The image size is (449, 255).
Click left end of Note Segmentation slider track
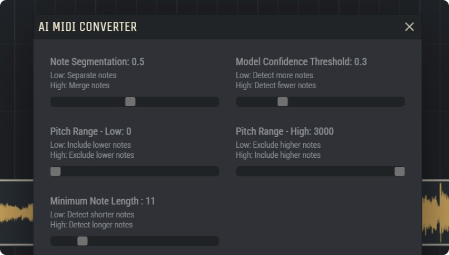(54, 102)
